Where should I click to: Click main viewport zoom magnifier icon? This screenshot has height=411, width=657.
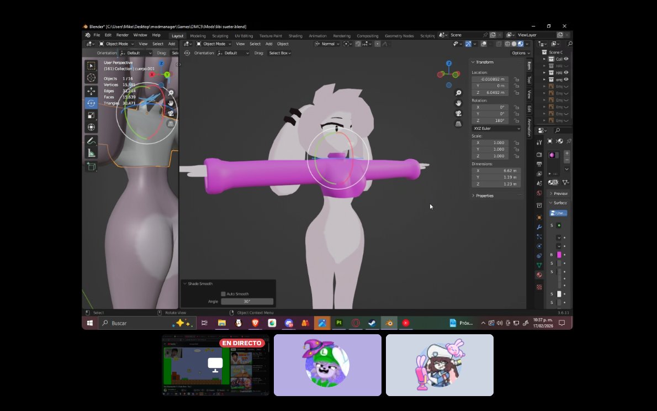(458, 93)
